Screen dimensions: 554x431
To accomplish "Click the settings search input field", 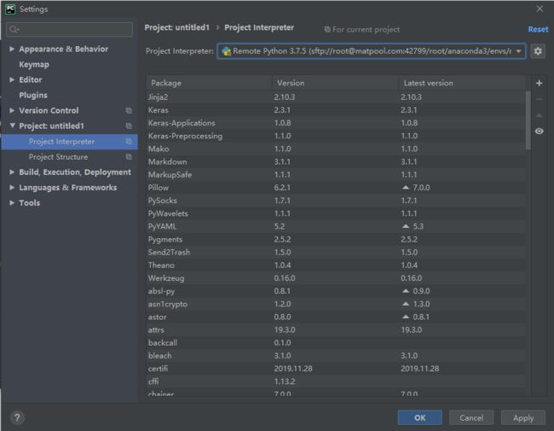I will [x=70, y=29].
